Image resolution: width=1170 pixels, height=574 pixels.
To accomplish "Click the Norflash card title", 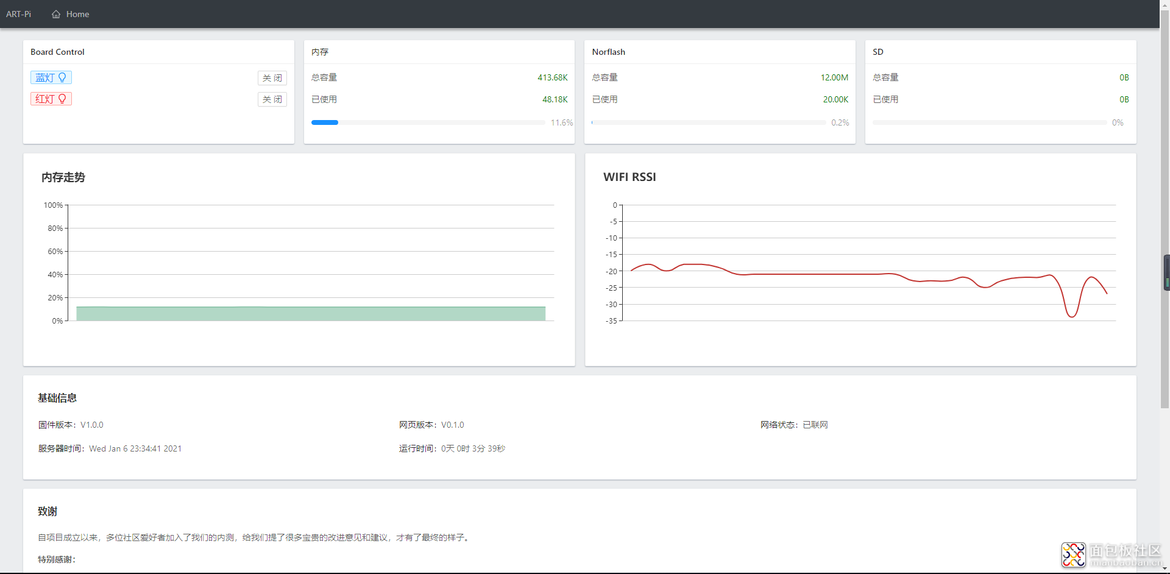I will pyautogui.click(x=609, y=52).
